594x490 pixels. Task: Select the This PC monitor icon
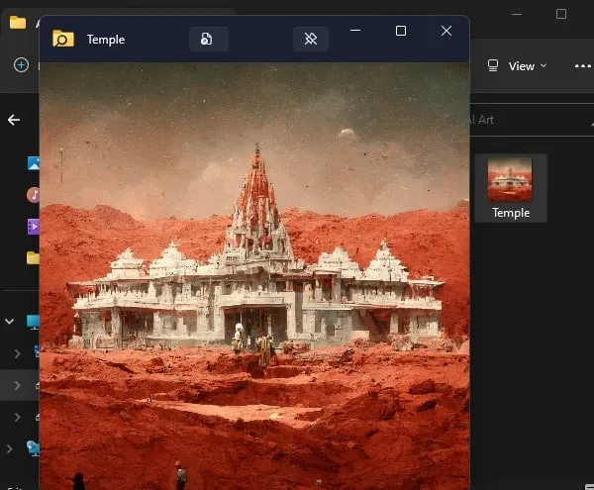33,322
